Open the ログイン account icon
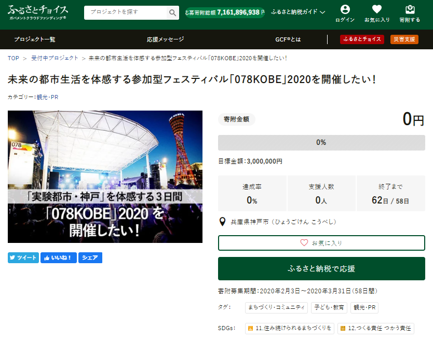 coord(345,13)
